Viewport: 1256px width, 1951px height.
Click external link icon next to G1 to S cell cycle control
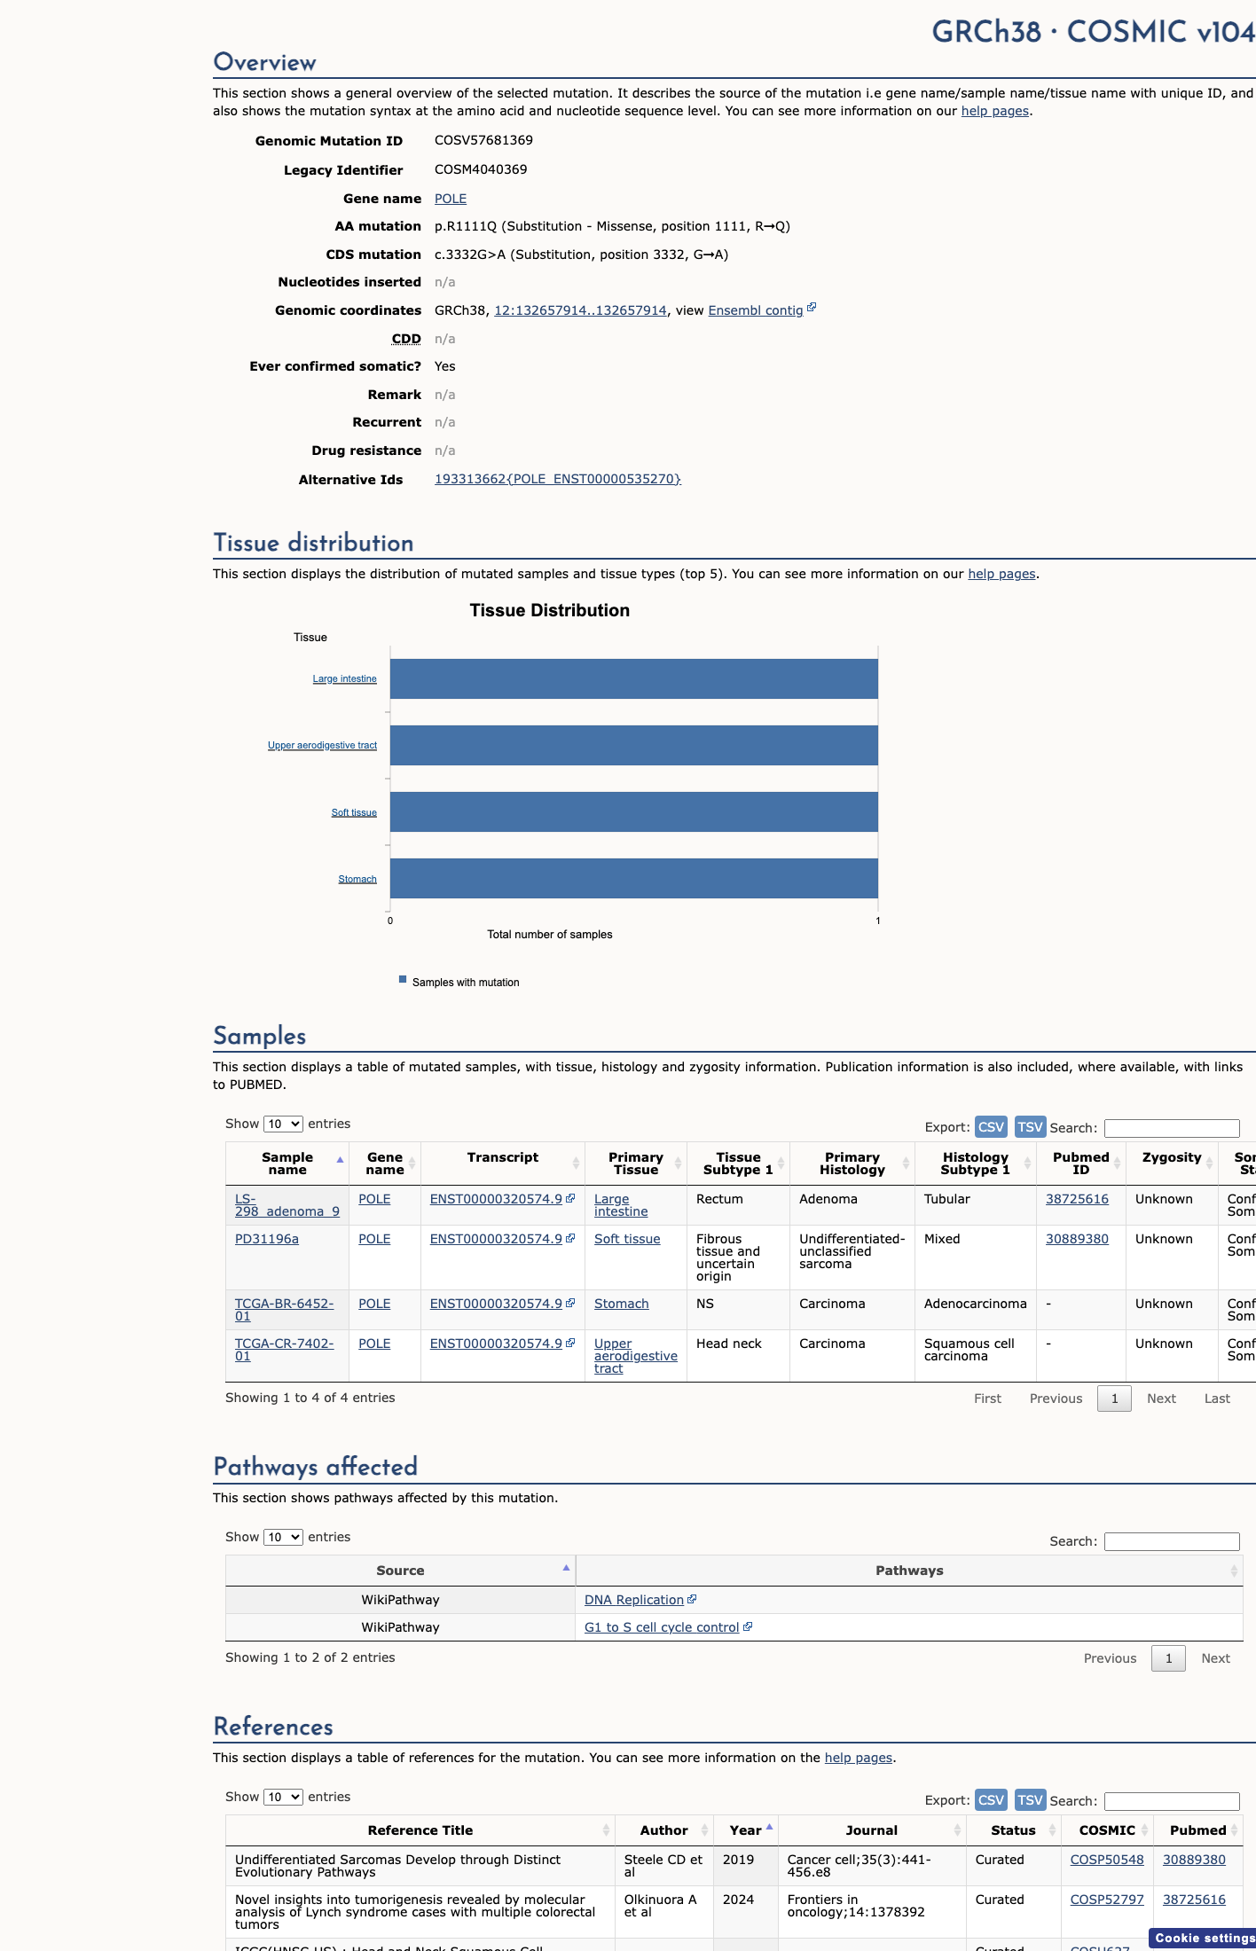748,1626
